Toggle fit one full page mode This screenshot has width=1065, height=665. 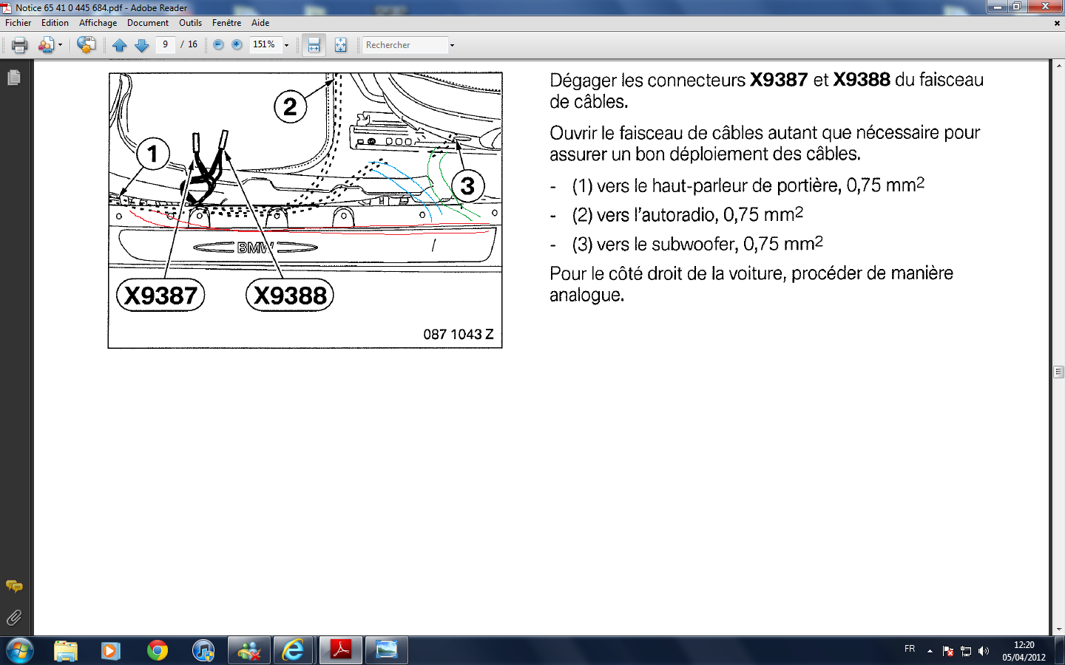[340, 45]
